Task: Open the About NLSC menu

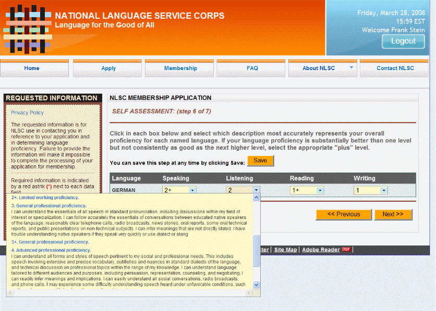Action: coord(318,68)
